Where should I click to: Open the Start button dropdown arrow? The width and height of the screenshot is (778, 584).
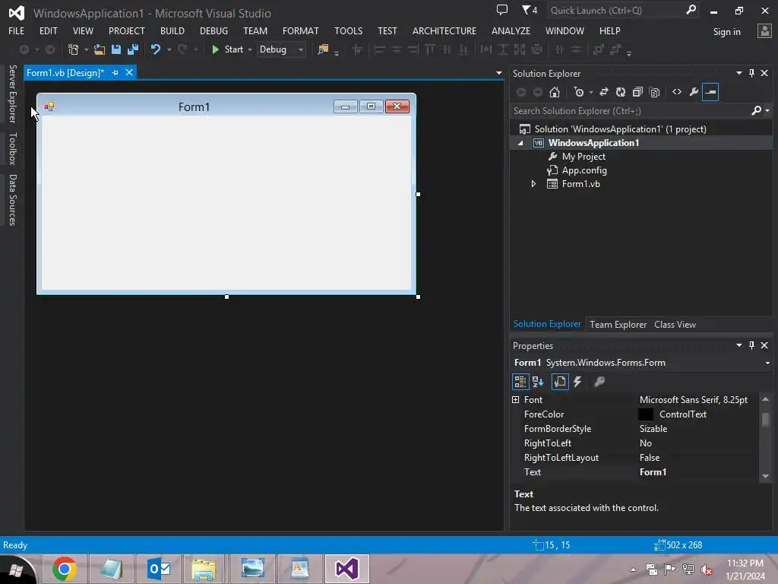(x=249, y=49)
